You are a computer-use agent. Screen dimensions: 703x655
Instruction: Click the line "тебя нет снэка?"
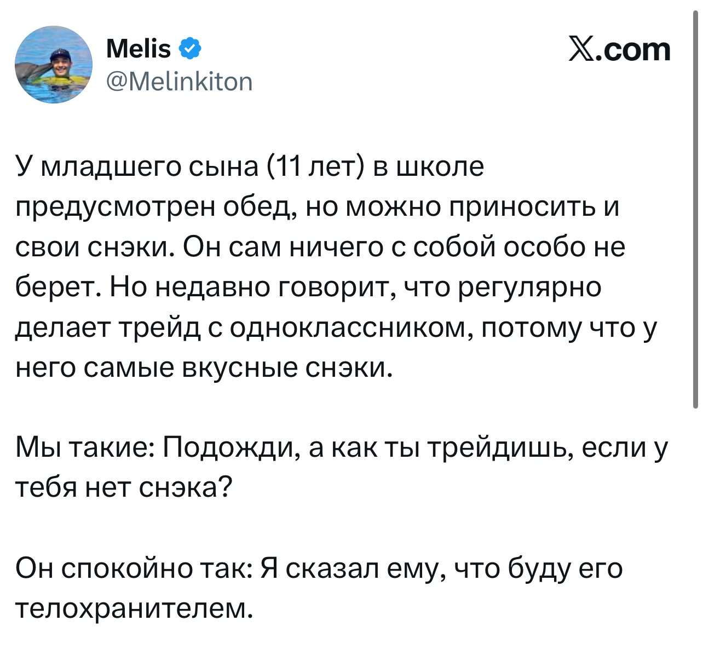[x=124, y=486]
